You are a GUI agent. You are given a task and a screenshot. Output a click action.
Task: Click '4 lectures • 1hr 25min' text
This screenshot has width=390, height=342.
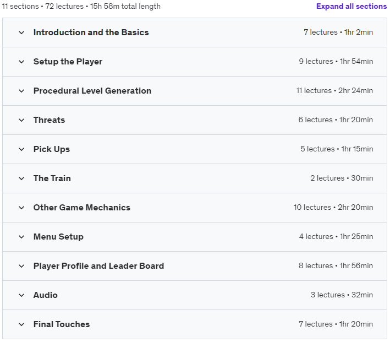(x=336, y=236)
